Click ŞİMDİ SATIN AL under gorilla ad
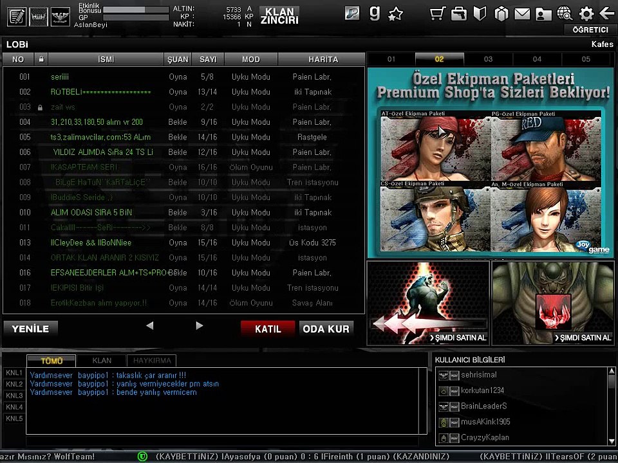The image size is (618, 463). pos(458,338)
